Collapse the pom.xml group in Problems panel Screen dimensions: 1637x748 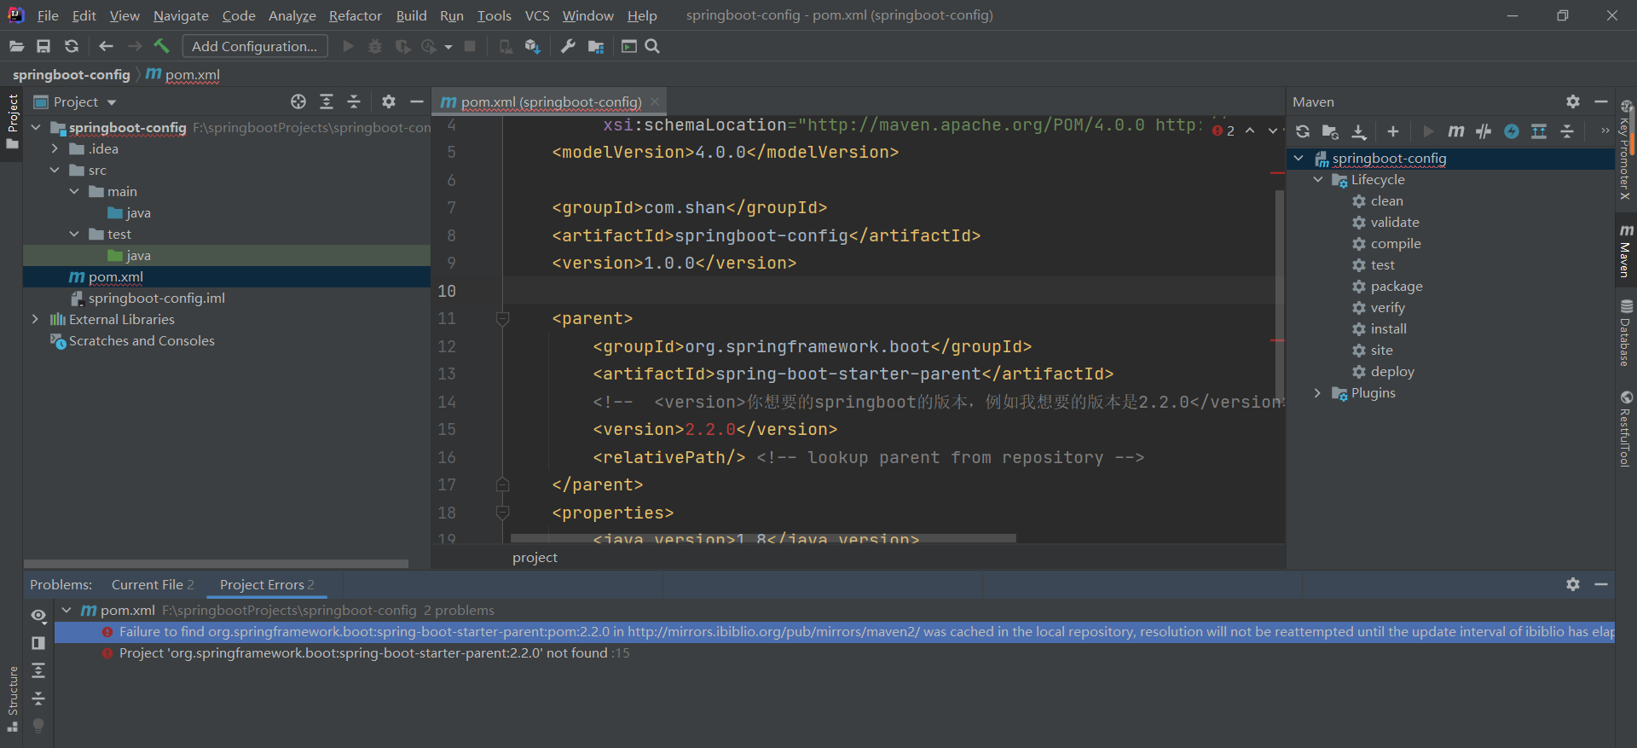[67, 610]
